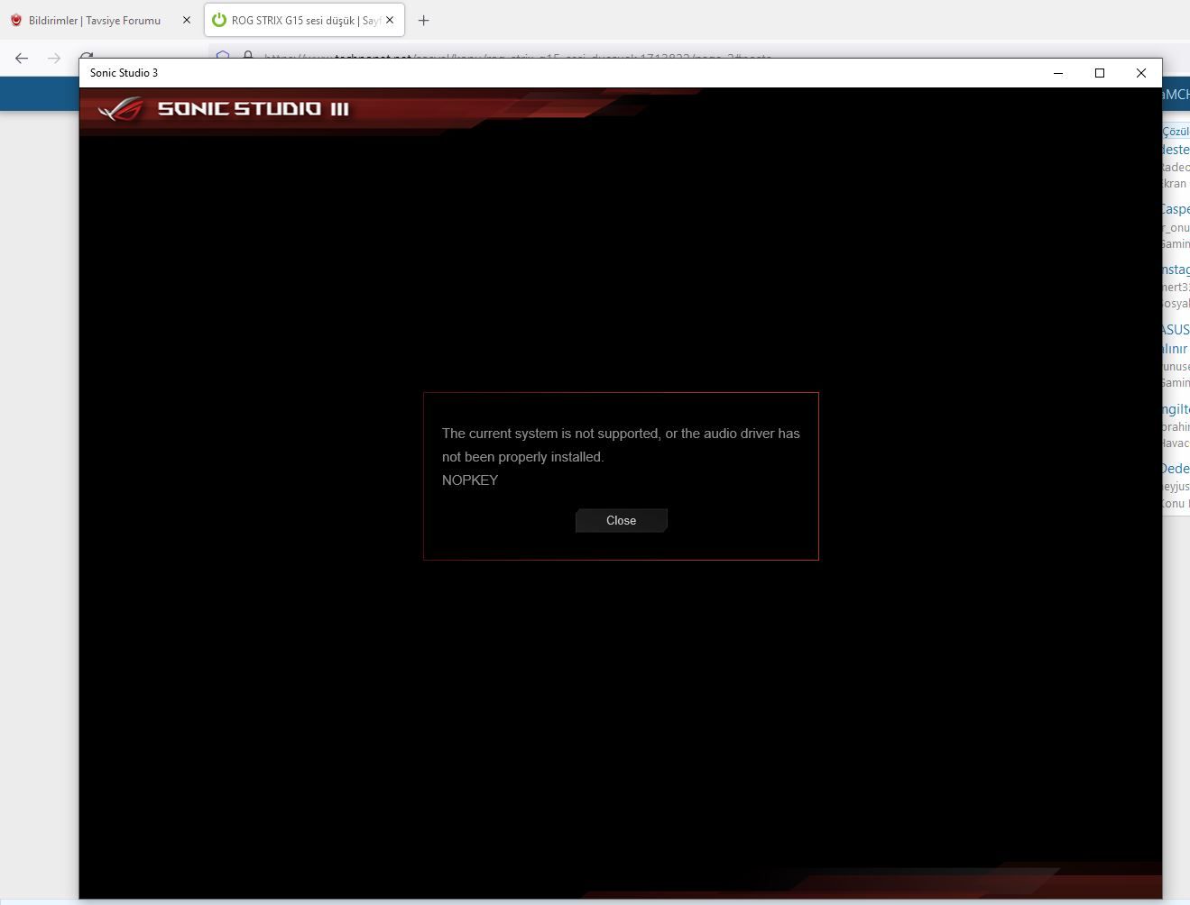Close the ROG STRIX G15 browser tab
The image size is (1190, 905).
[x=390, y=20]
